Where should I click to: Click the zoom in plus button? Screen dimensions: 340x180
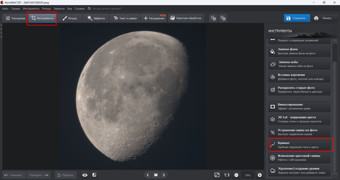click(x=260, y=175)
